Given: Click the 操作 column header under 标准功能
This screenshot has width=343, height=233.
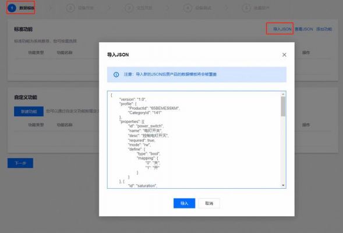Looking at the screenshot, I should click(x=306, y=52).
